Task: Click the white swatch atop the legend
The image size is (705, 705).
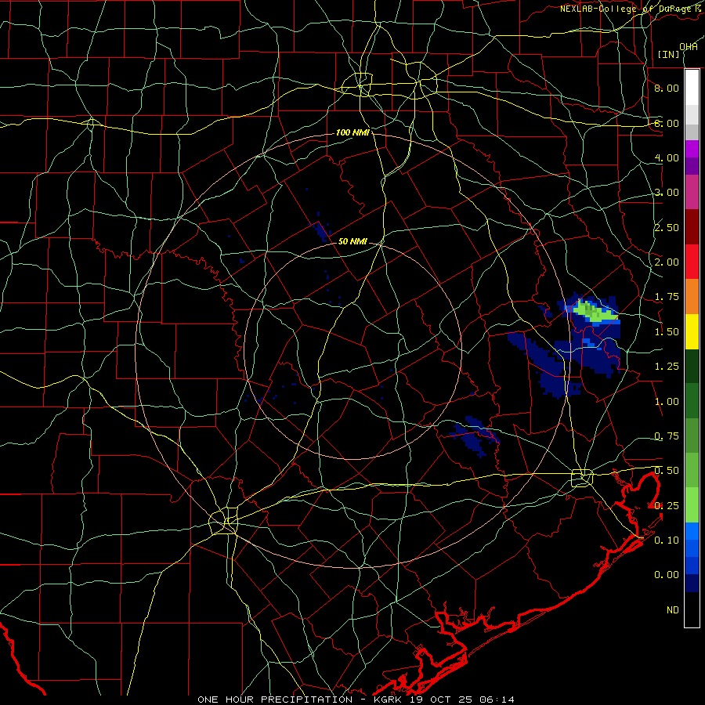Action: [692, 87]
